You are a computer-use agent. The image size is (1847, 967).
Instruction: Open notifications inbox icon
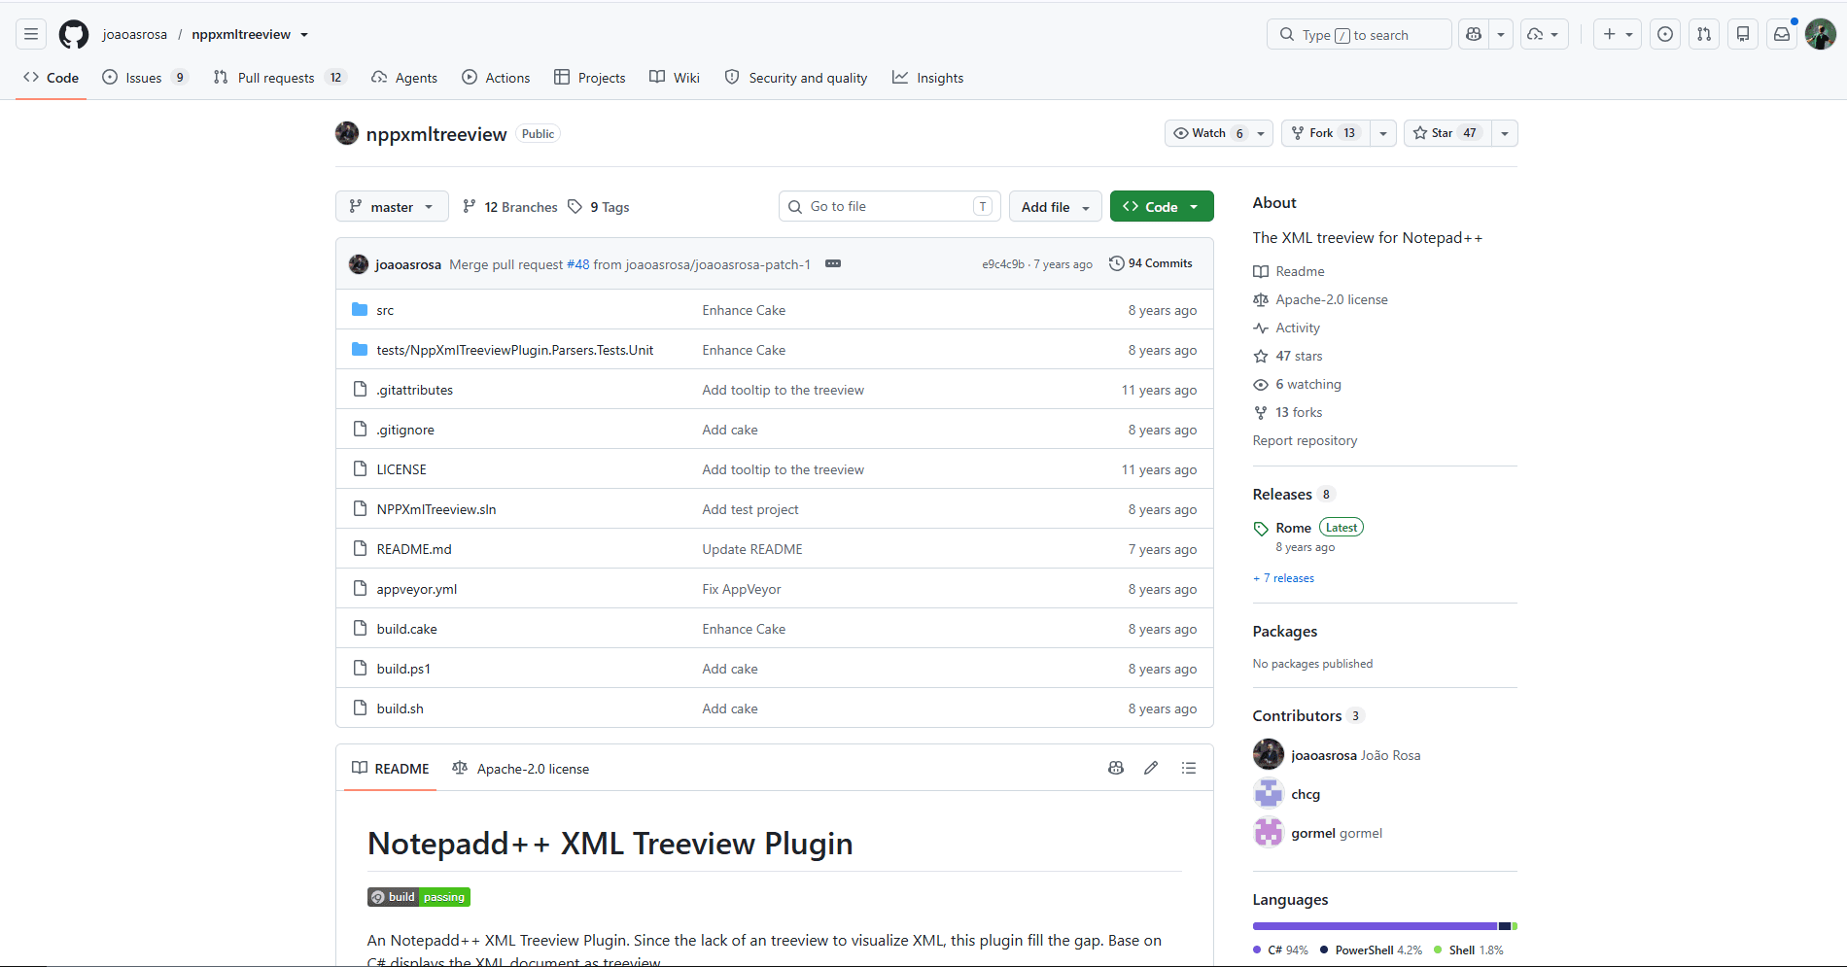click(x=1782, y=34)
